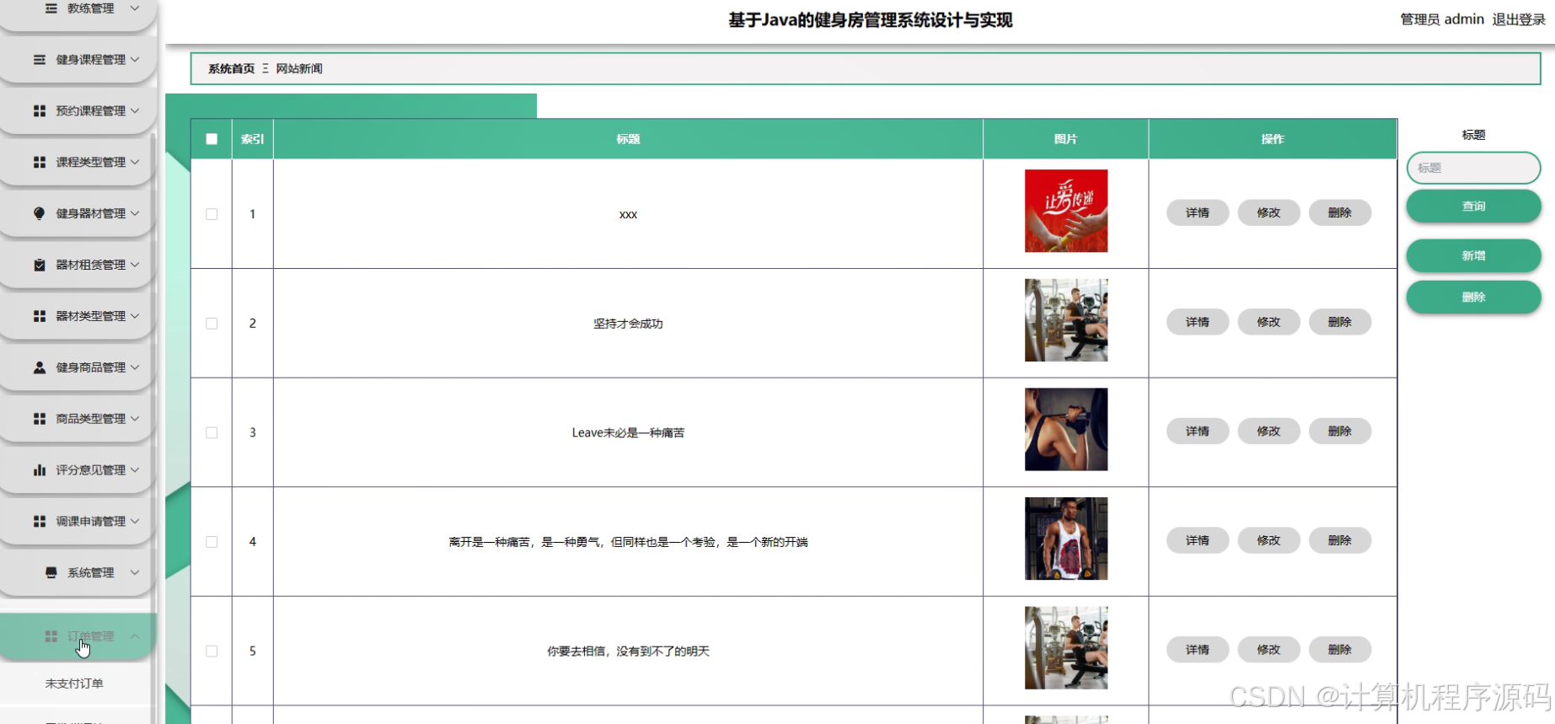The width and height of the screenshot is (1555, 724).
Task: Expand the 器材租赁管理 chevron
Action: pyautogui.click(x=135, y=265)
